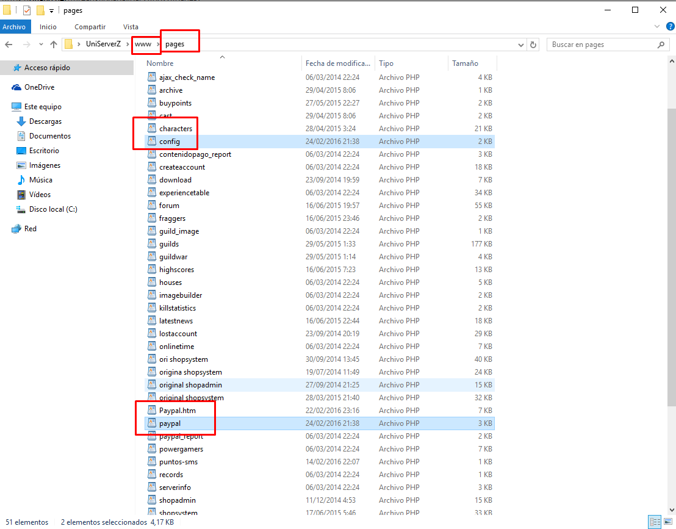
Task: Switch to the Inicio ribbon tab
Action: (48, 27)
